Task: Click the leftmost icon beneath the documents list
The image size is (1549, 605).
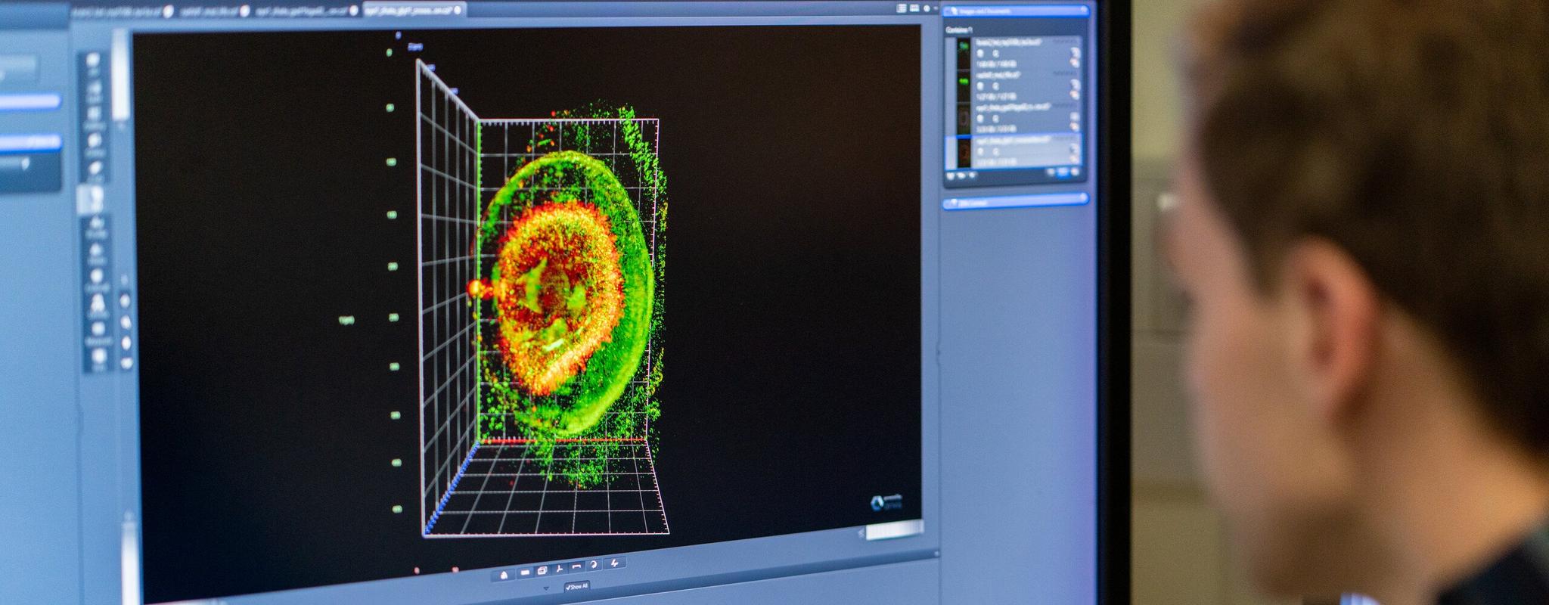Action: tap(950, 175)
